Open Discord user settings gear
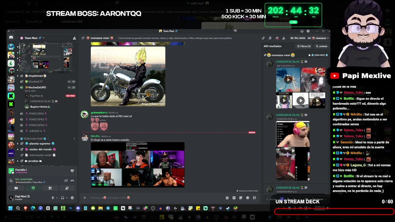Image resolution: width=395 pixels, height=222 pixels. coord(72,198)
